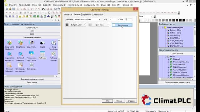Click the Отмена button
Image resolution: width=200 pixels, height=112 pixels.
click(119, 101)
